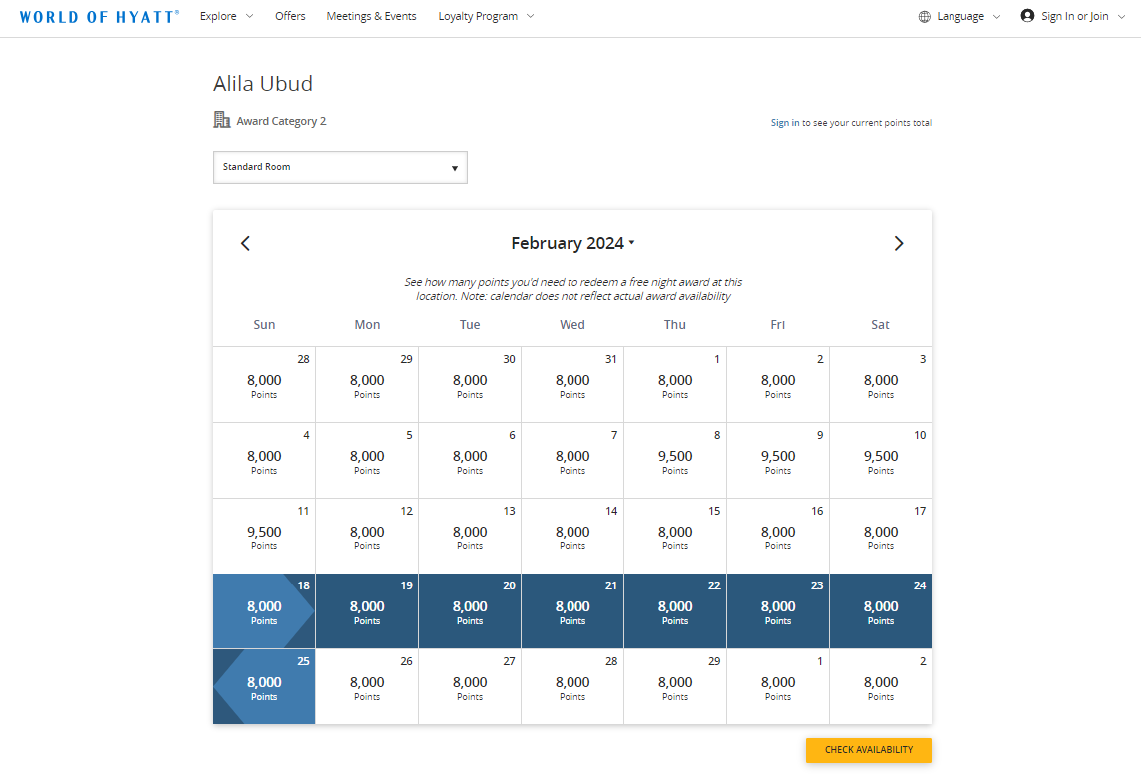The height and width of the screenshot is (779, 1141).
Task: Click the World of Hyatt logo
Action: coord(99,16)
